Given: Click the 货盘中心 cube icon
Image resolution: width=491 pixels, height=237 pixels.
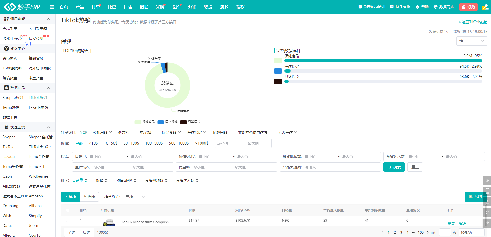Looking at the screenshot, I should [6, 48].
